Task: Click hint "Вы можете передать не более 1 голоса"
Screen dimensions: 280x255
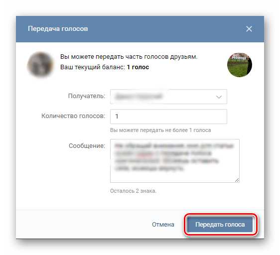Action: coord(160,130)
